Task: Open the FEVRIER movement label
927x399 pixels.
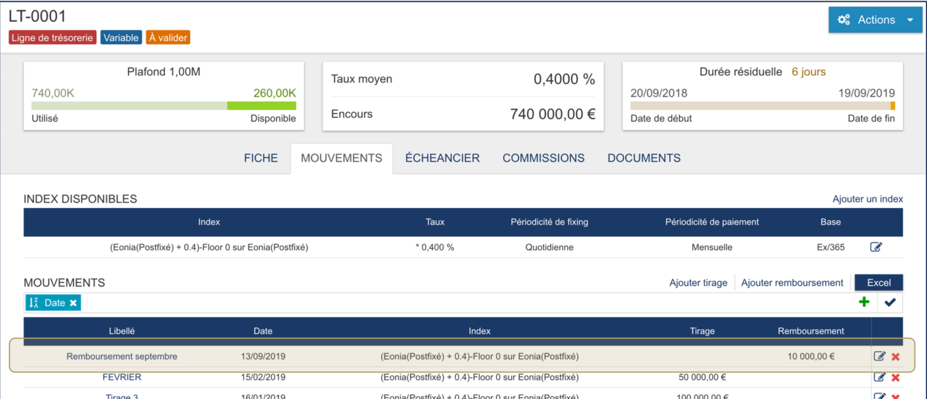Action: tap(122, 377)
